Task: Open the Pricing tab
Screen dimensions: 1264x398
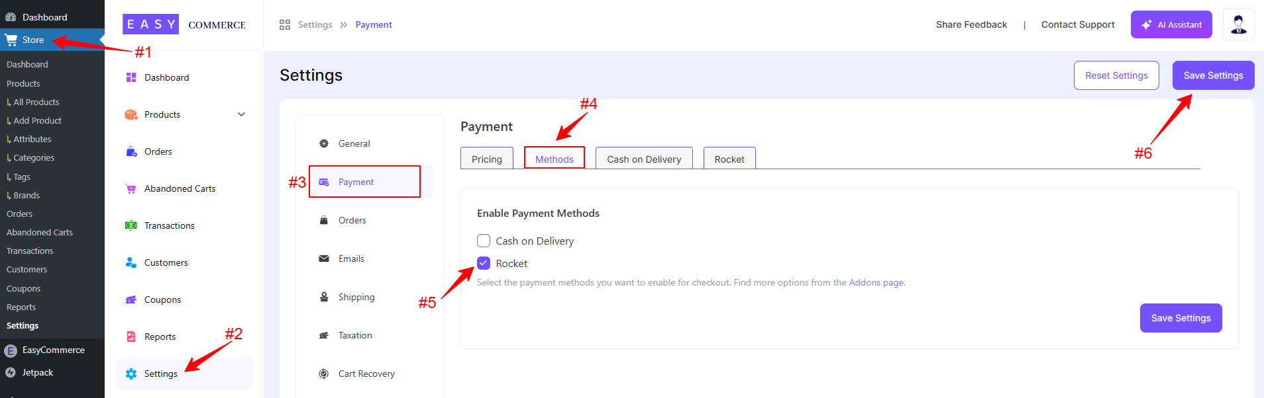Action: (x=487, y=159)
